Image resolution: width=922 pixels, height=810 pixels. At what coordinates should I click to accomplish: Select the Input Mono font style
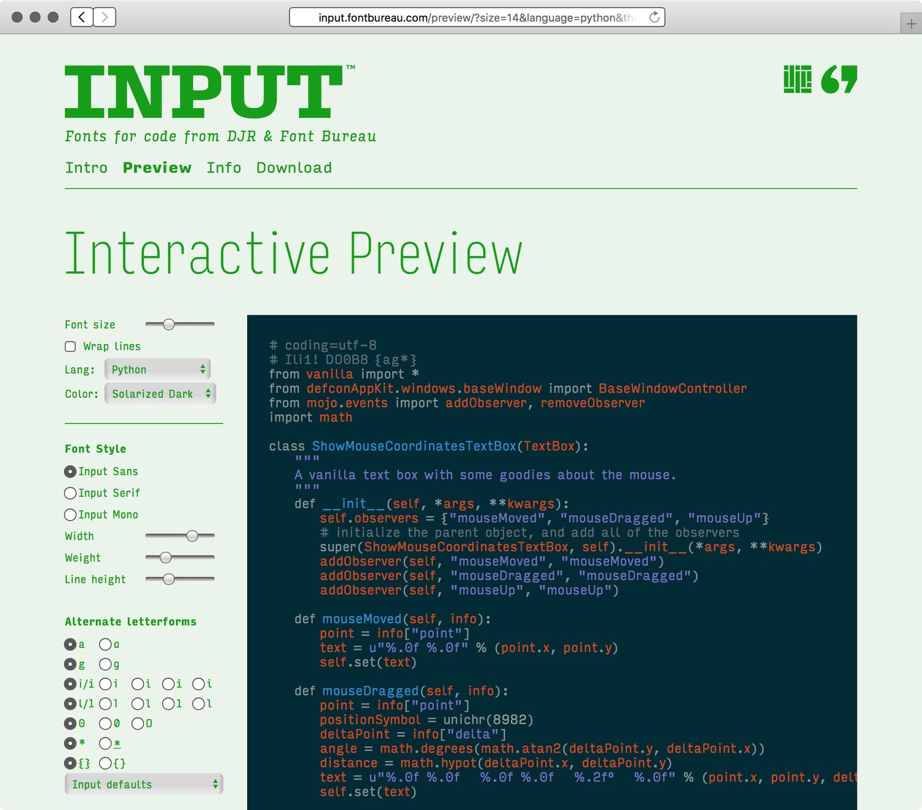(70, 514)
